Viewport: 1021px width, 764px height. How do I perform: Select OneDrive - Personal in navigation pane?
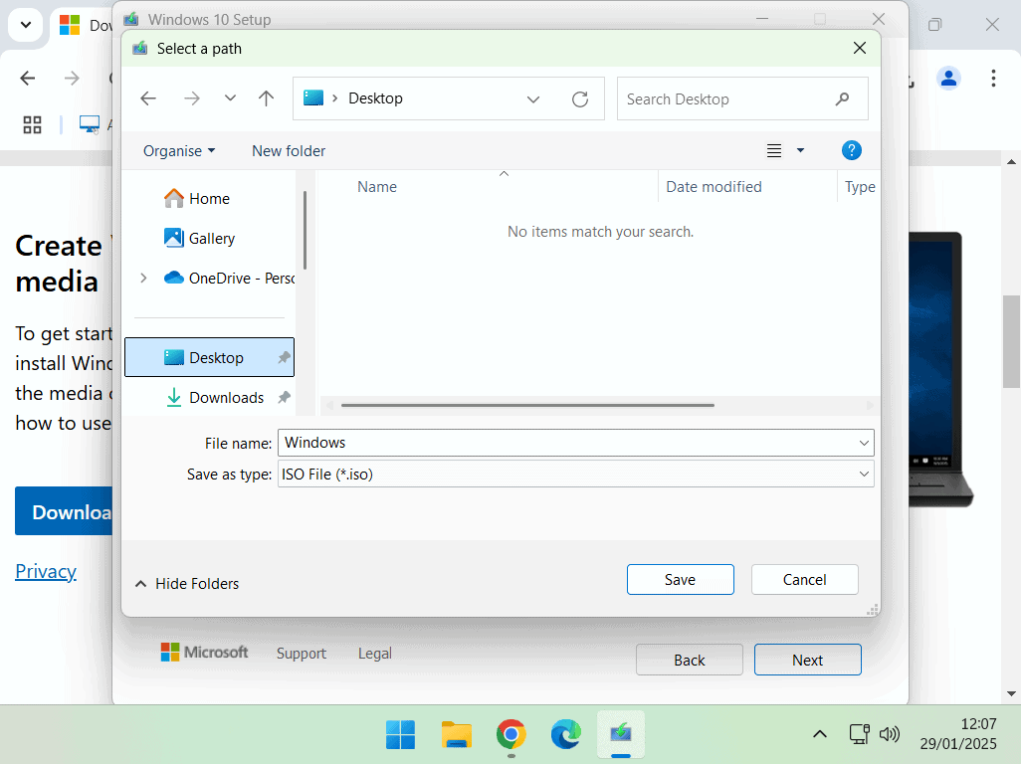[229, 278]
